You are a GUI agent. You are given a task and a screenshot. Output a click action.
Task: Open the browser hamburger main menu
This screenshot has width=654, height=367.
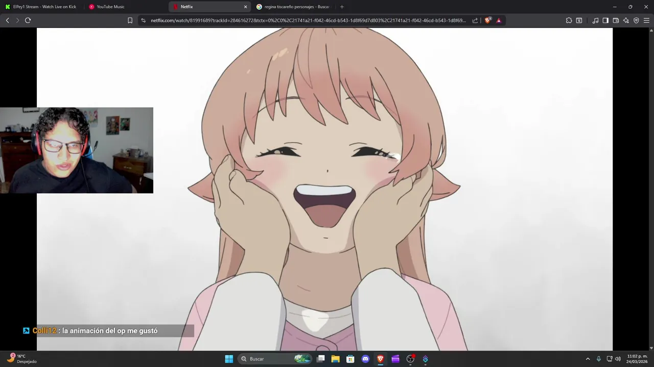(646, 20)
